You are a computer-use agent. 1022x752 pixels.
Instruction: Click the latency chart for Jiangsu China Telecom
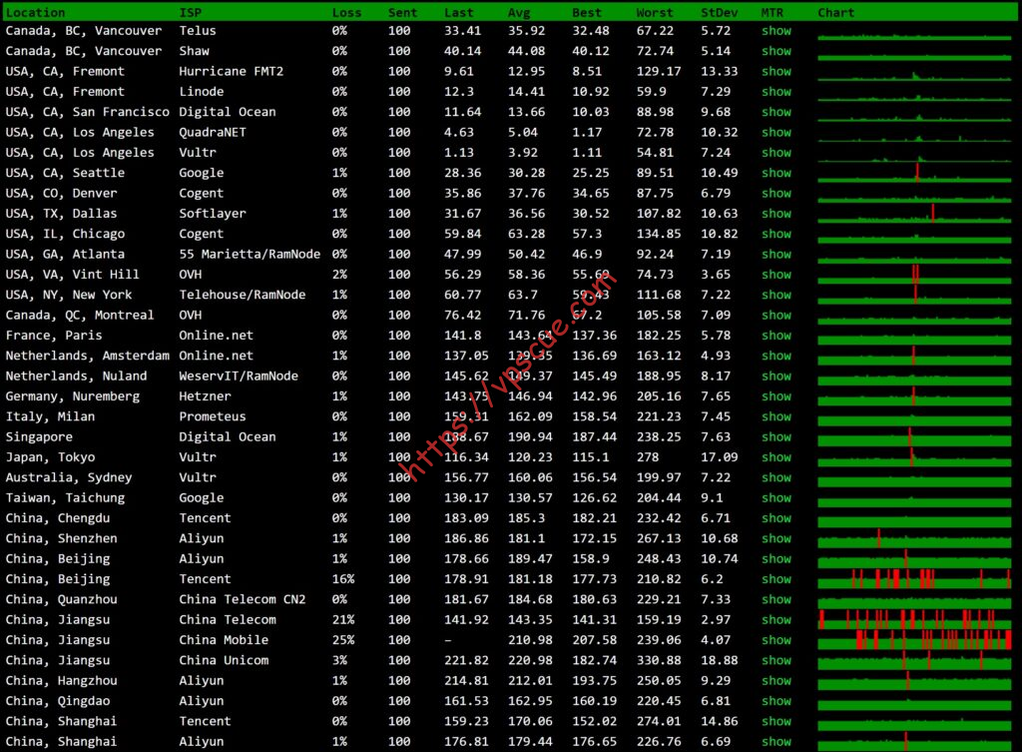[x=914, y=619]
